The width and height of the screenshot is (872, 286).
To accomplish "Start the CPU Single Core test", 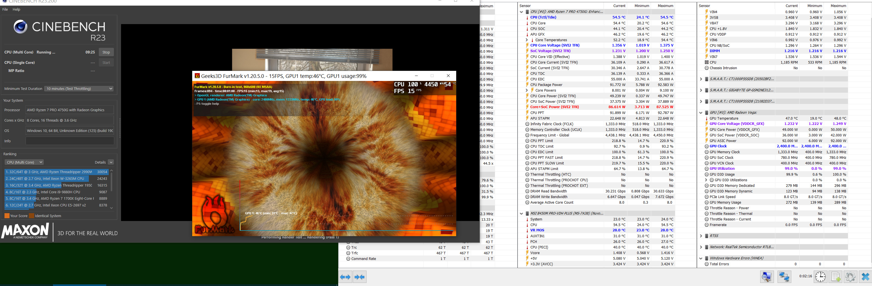I will coord(106,63).
